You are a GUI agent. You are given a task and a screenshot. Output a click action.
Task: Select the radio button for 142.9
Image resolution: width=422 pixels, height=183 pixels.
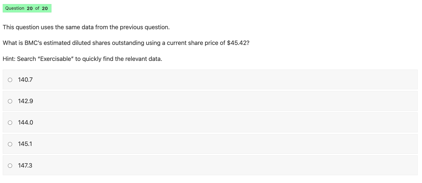(10, 101)
